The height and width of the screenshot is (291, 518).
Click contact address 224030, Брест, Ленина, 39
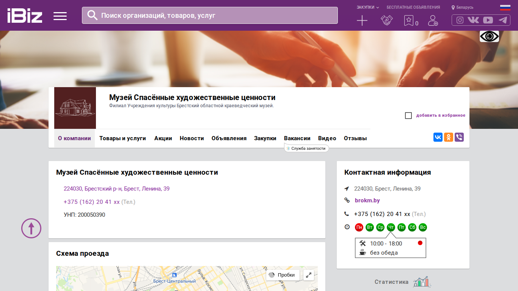387,189
